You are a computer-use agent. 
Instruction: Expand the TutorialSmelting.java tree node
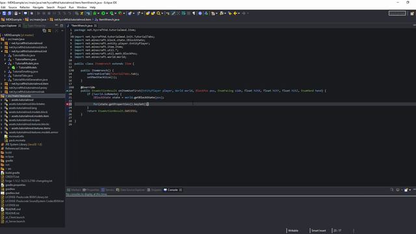tap(5, 71)
